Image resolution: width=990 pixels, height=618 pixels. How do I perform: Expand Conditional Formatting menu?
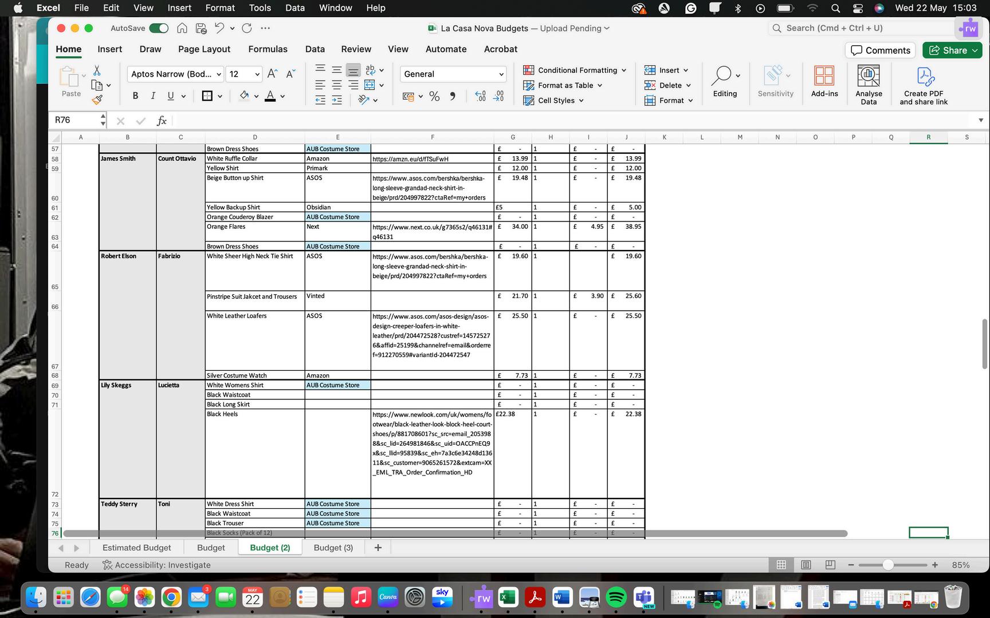(575, 70)
